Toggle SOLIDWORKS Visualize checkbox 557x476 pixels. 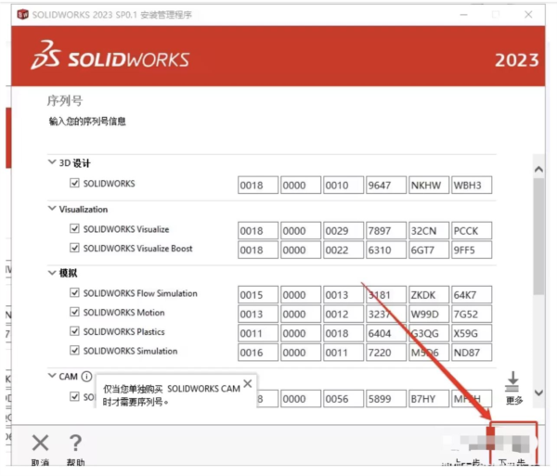point(74,228)
